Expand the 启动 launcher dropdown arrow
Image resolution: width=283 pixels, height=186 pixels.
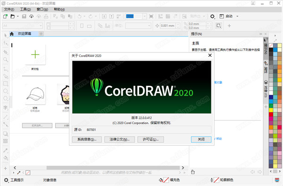[x=237, y=17]
